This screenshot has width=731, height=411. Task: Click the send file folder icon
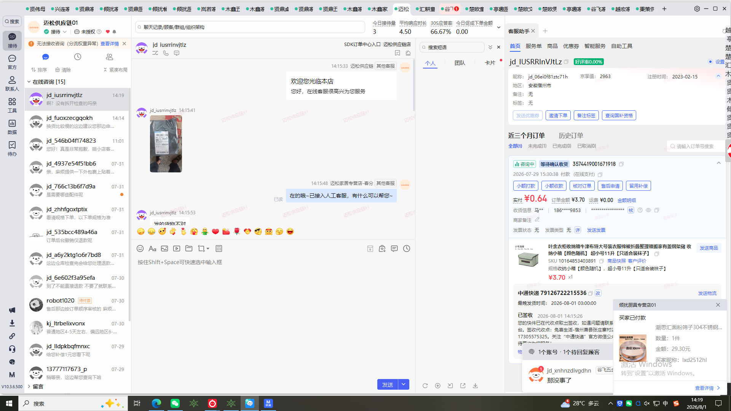click(189, 249)
